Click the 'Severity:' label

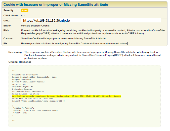point(9,10)
